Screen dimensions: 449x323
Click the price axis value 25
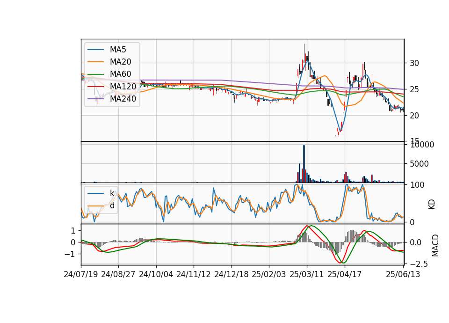(414, 89)
